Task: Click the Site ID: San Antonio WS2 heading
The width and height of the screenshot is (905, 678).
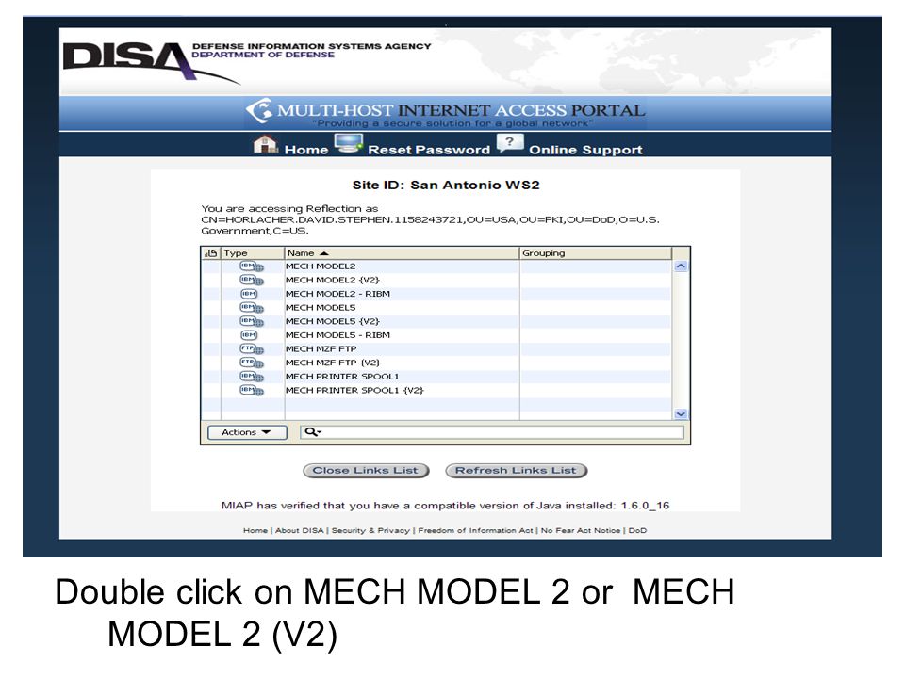Action: [x=446, y=186]
